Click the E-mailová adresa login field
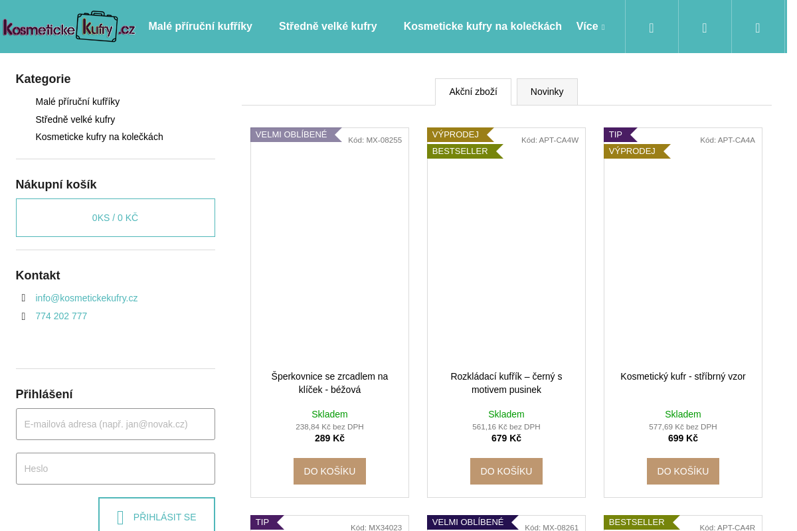This screenshot has height=531, width=797. click(115, 424)
